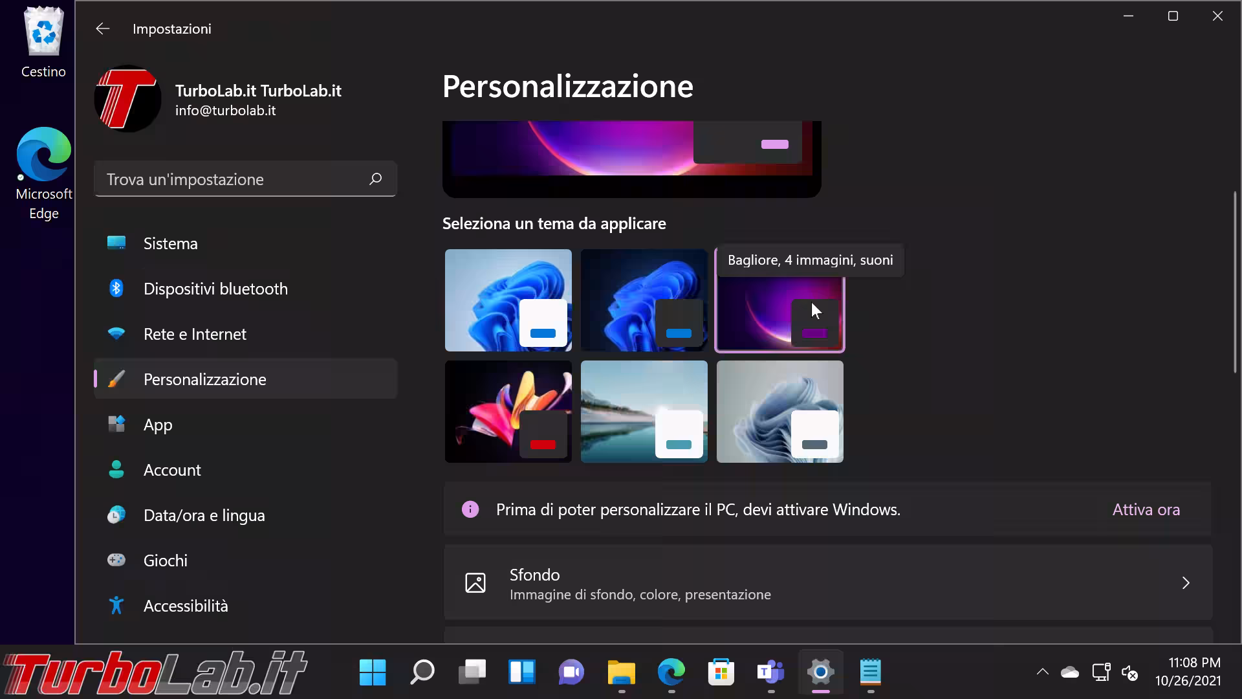
Task: Open Account settings page
Action: pos(172,470)
